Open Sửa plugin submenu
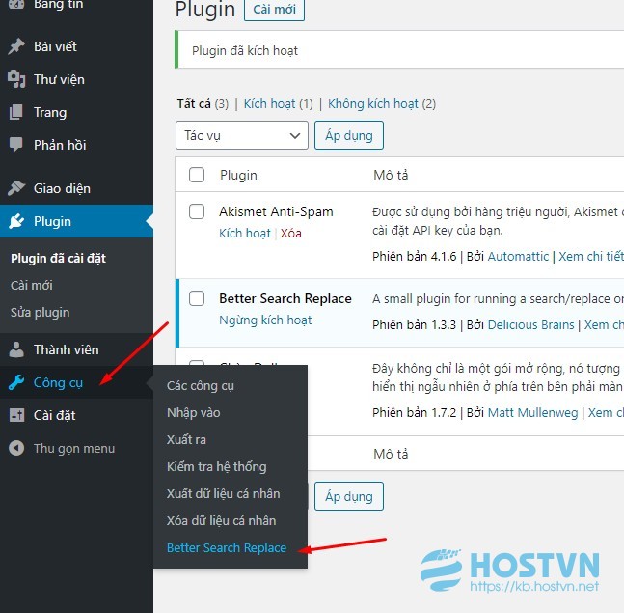The width and height of the screenshot is (624, 613). [x=41, y=312]
